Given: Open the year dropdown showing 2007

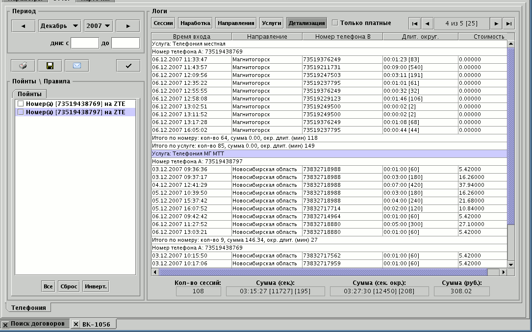Looking at the screenshot, I should (x=98, y=26).
